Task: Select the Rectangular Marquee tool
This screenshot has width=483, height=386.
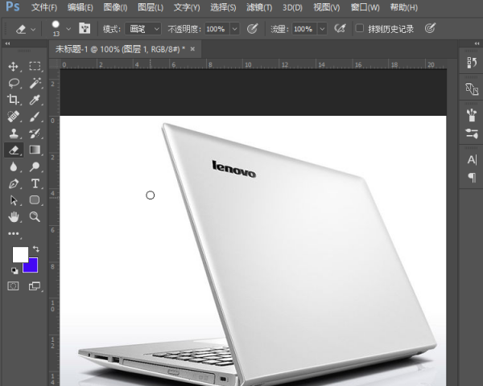Action: pos(35,66)
